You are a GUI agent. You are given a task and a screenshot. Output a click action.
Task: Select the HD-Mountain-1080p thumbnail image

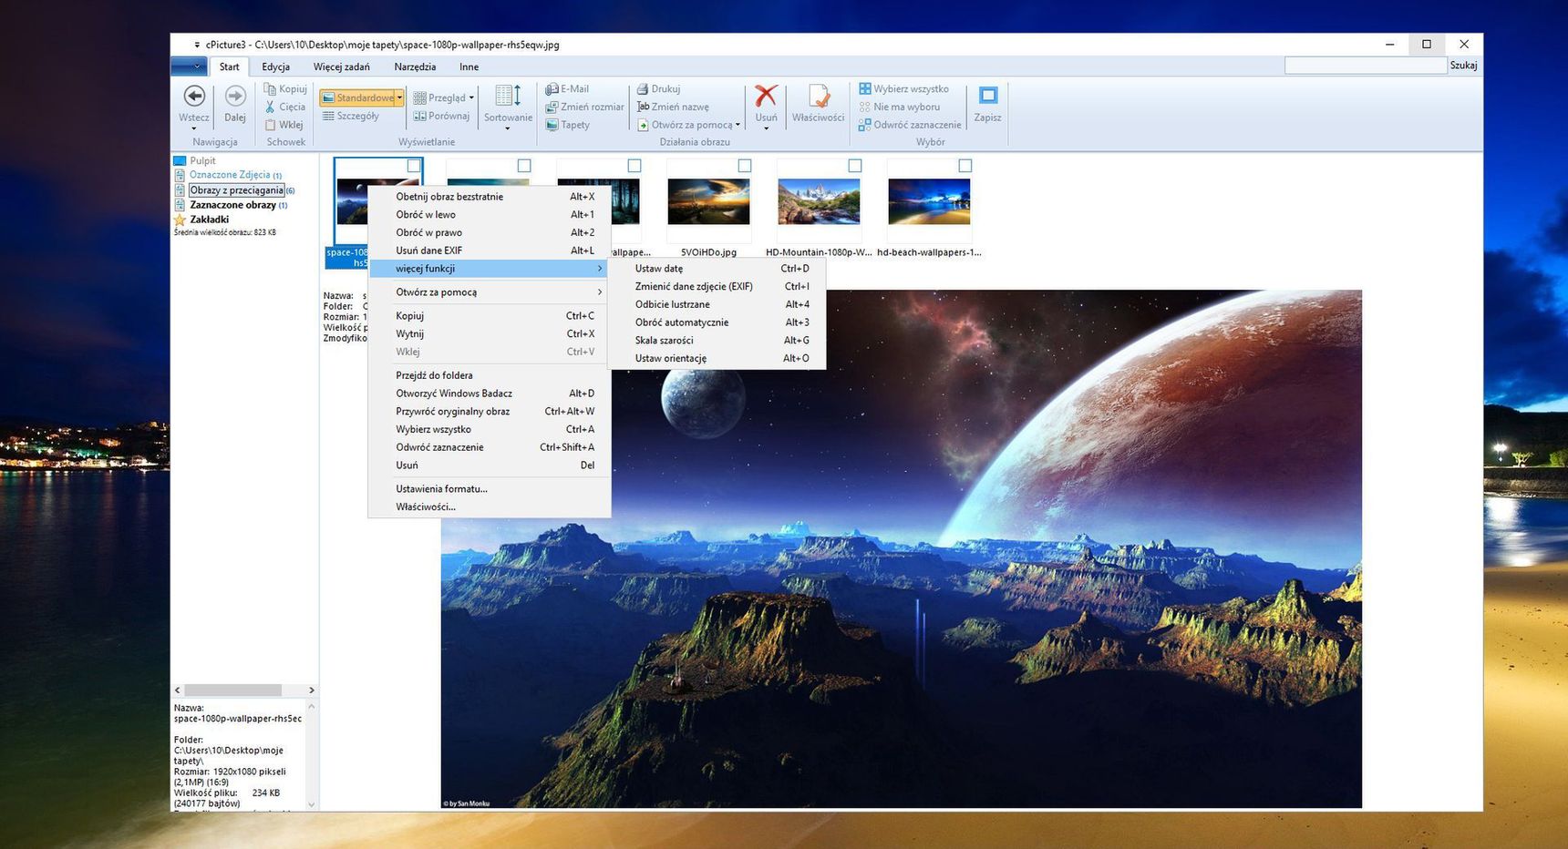point(819,201)
